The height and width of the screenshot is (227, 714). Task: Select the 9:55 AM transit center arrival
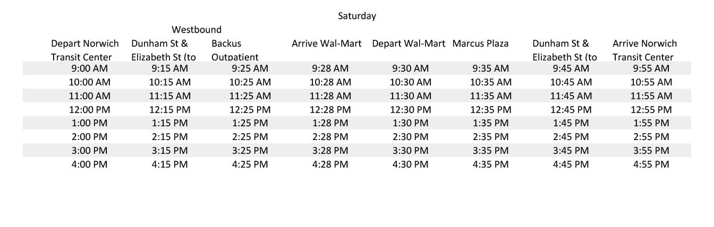651,68
